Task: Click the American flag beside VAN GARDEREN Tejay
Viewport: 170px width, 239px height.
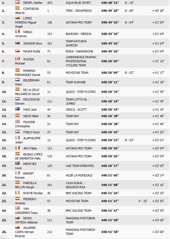Action: 17,208
